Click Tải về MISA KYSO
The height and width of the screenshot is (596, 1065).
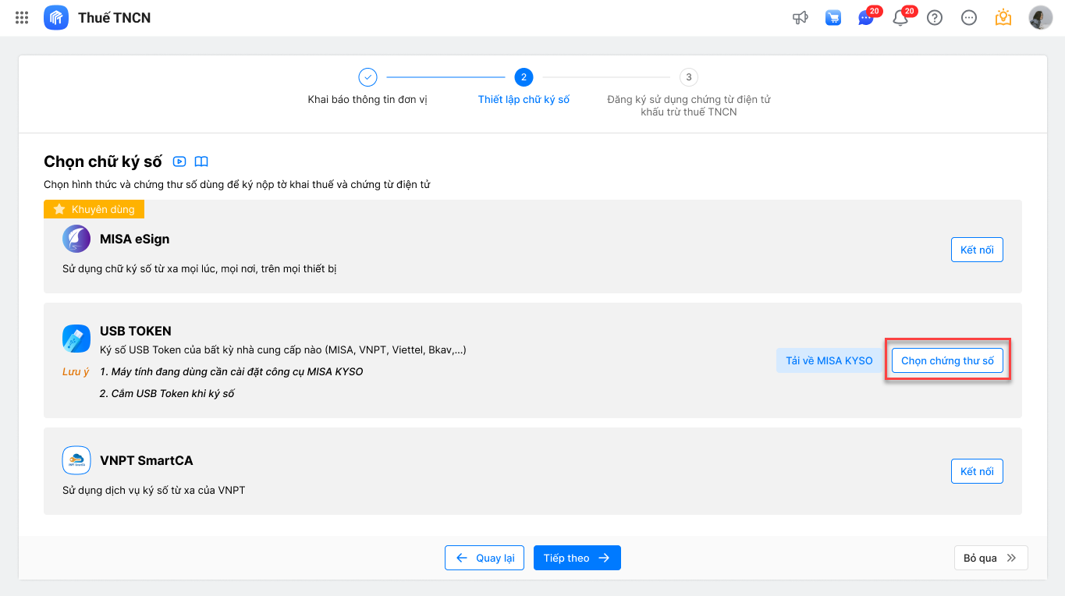[x=829, y=360]
